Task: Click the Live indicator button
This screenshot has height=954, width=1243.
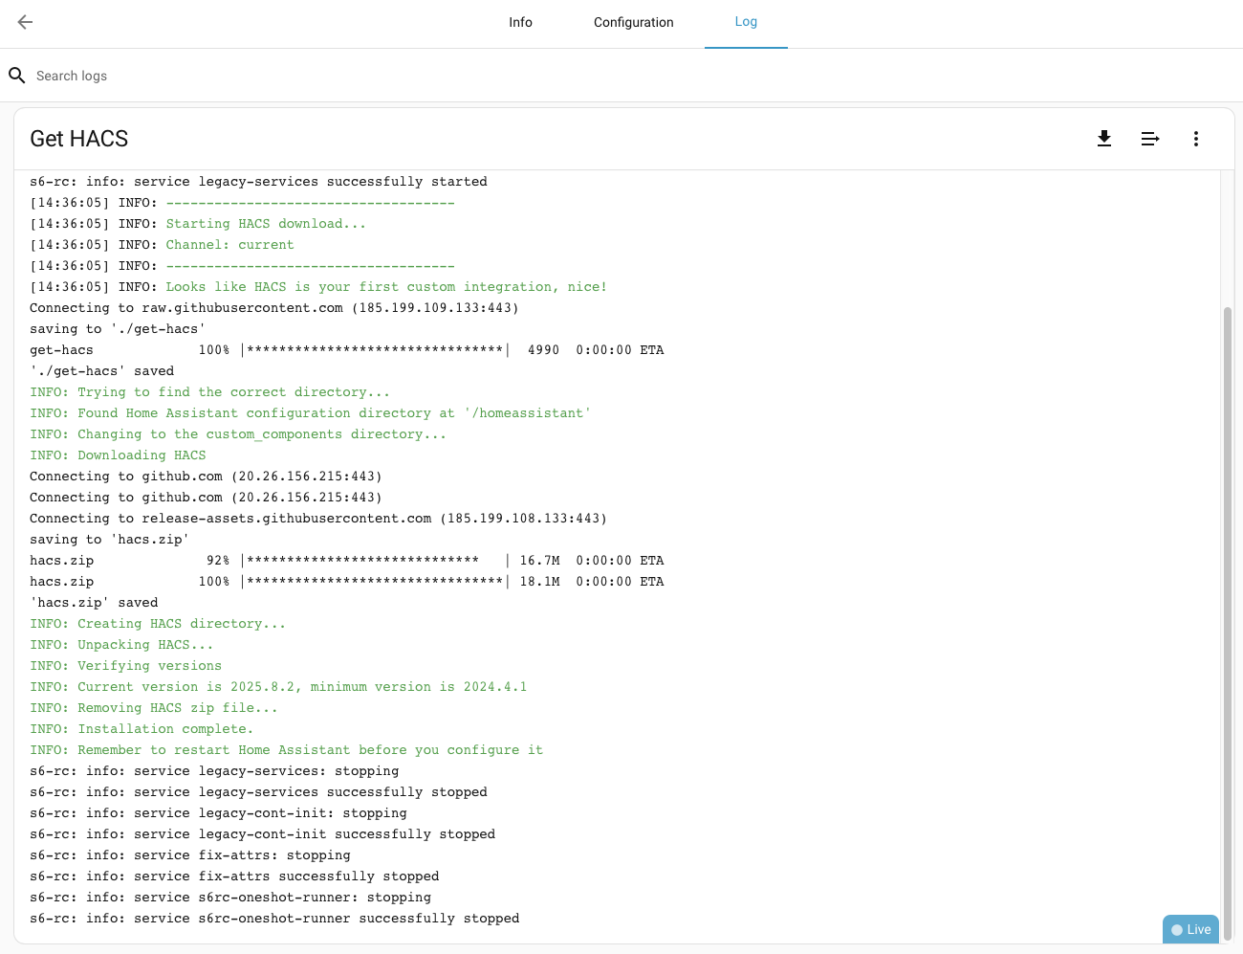Action: [x=1190, y=929]
